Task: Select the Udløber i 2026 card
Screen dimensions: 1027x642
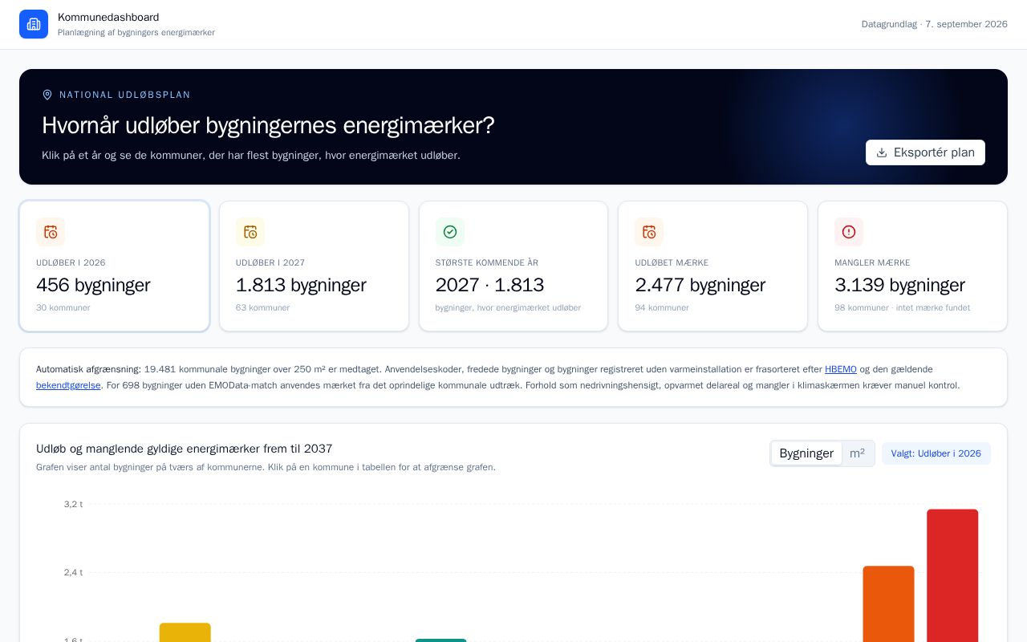Action: click(x=114, y=266)
